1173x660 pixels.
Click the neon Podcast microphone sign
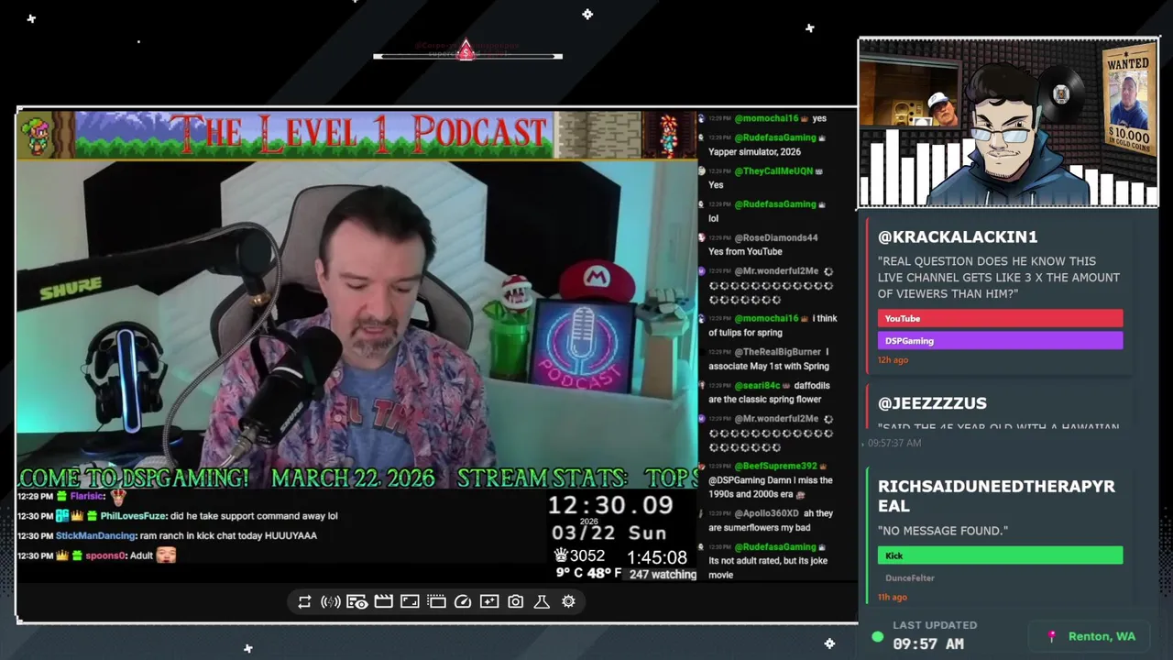click(x=583, y=347)
